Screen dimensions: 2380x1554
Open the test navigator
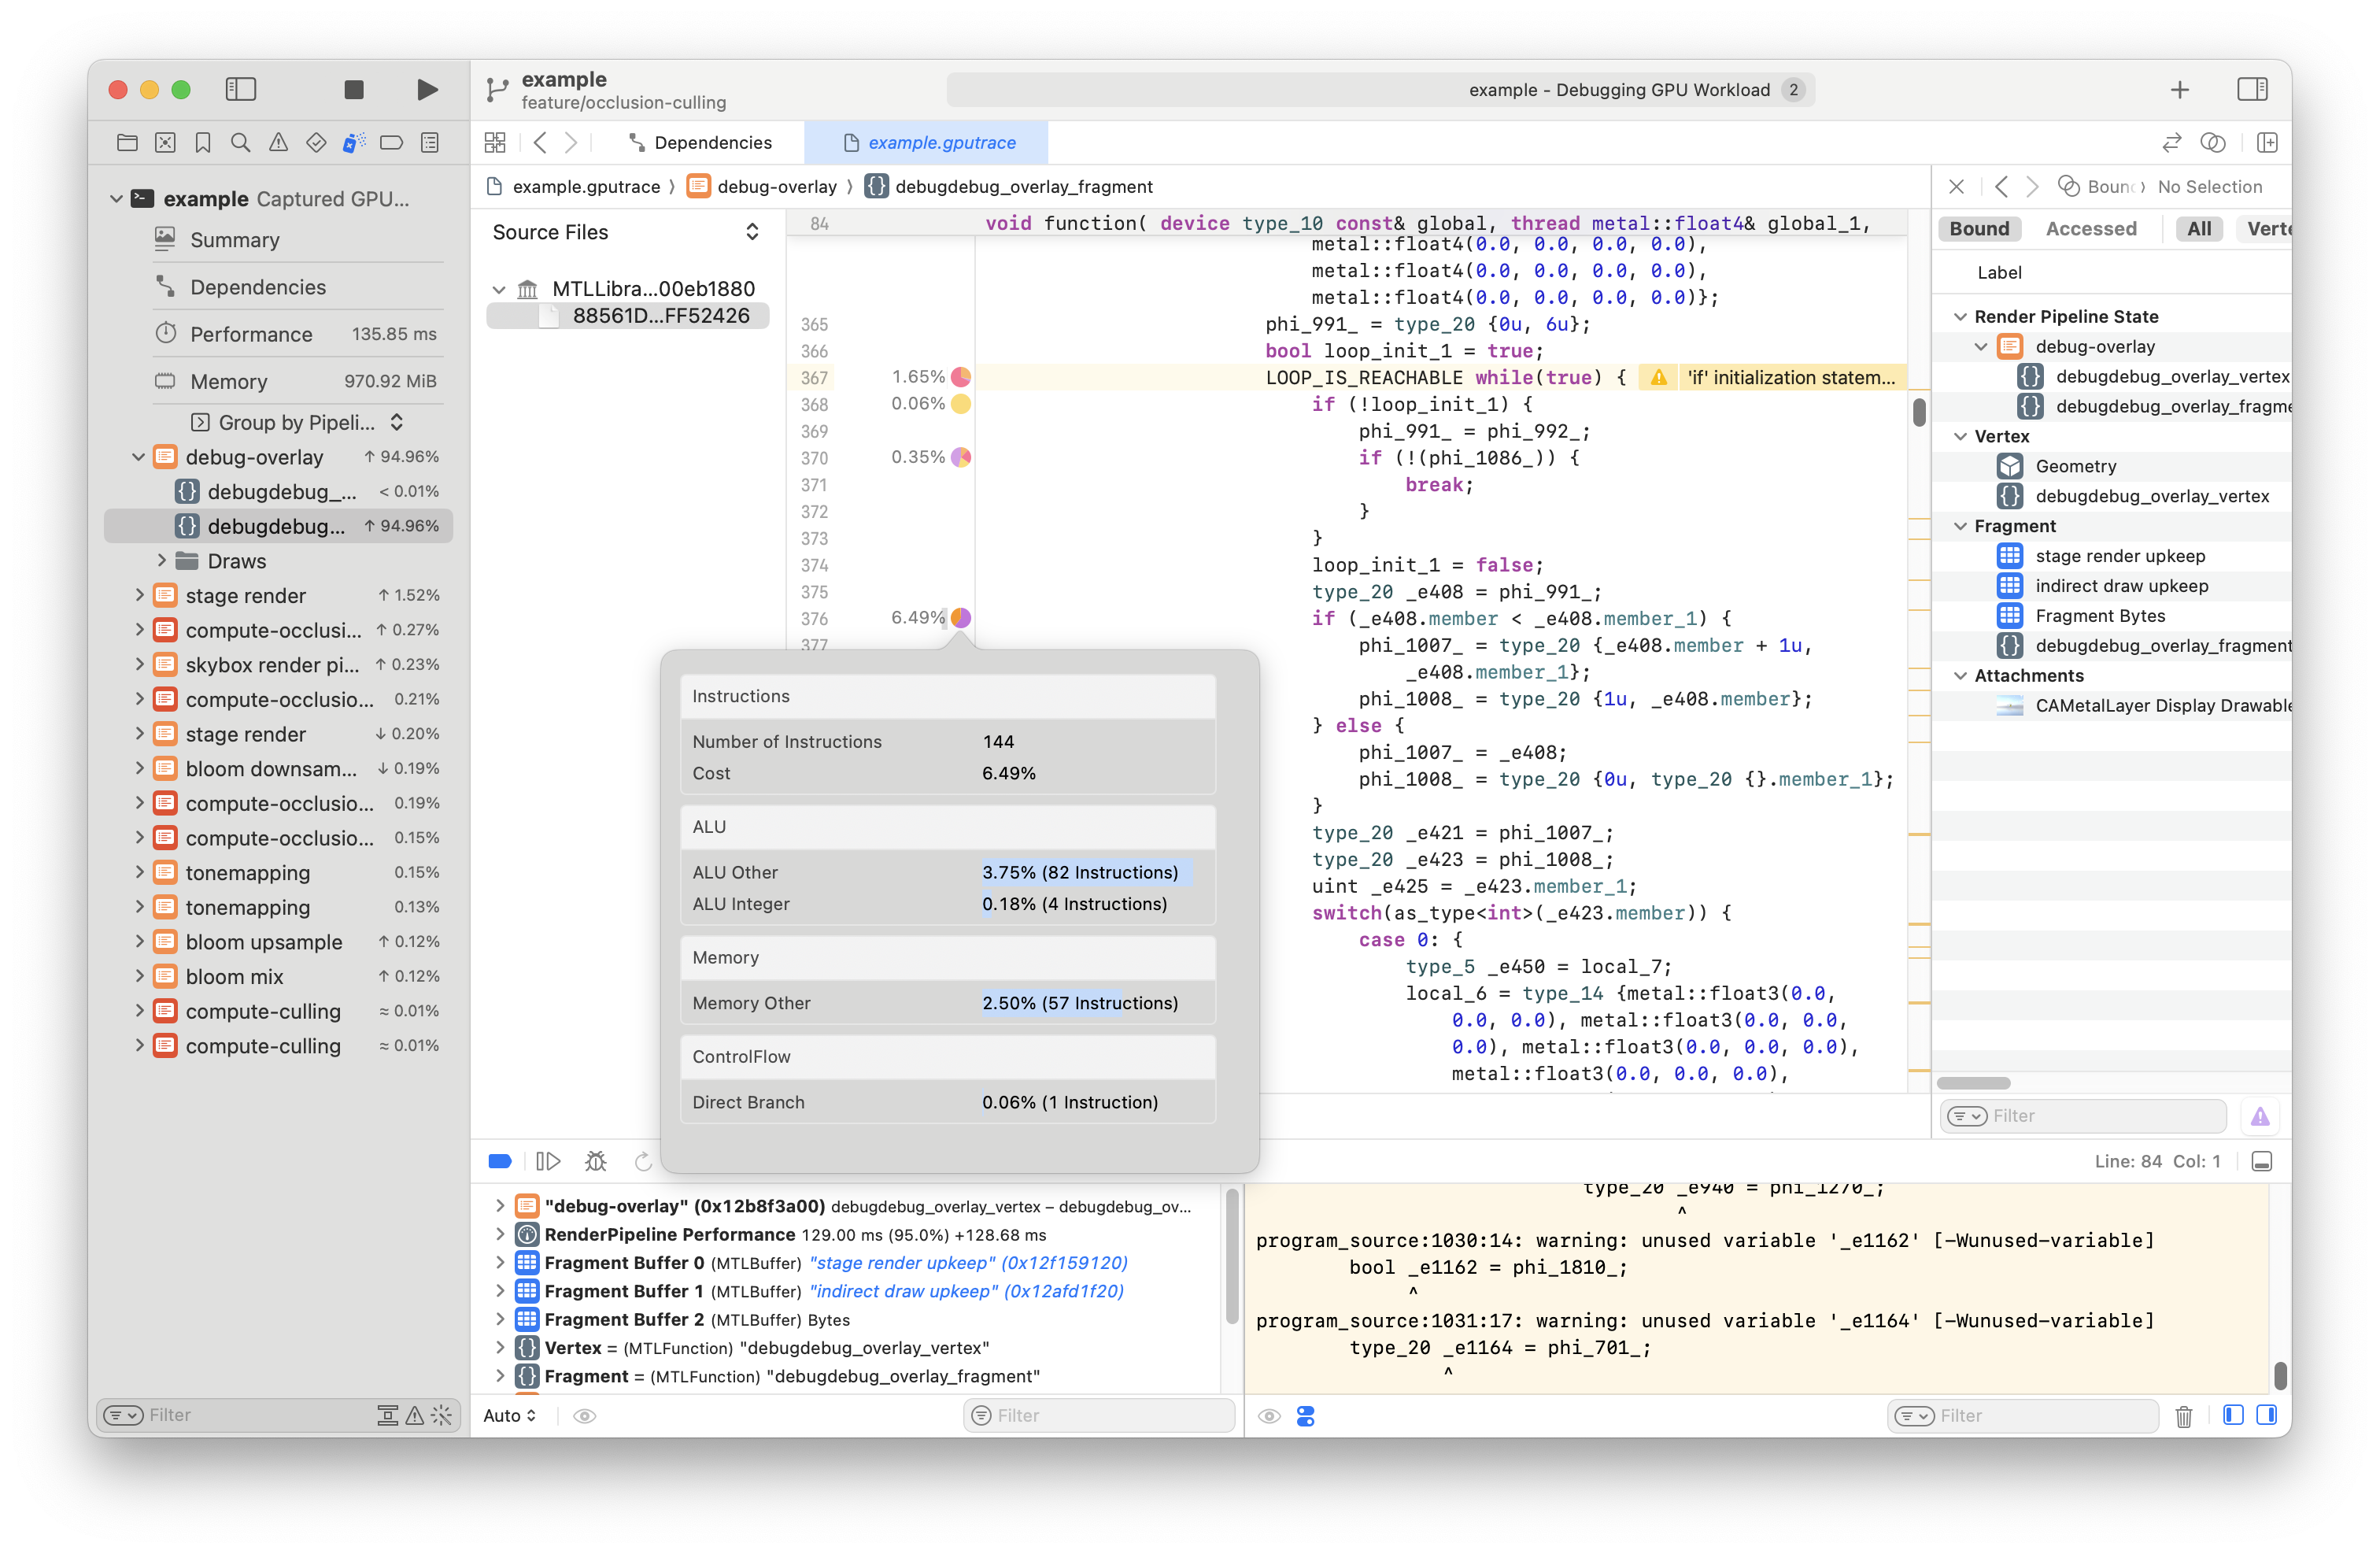tap(316, 142)
